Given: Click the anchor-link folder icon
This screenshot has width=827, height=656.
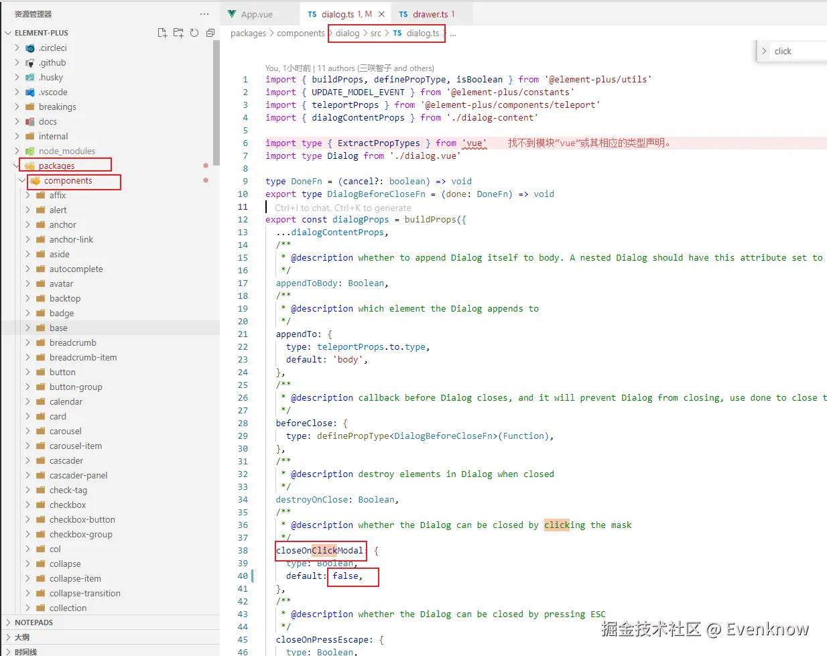Looking at the screenshot, I should 40,239.
